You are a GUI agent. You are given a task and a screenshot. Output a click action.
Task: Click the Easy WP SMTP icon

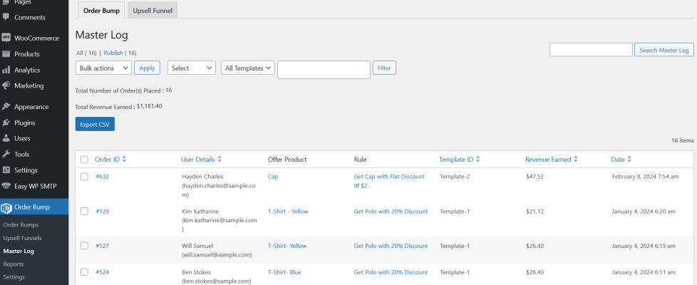(6, 186)
